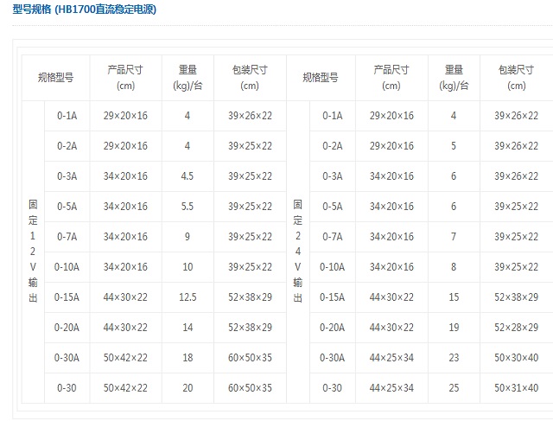Click 24V 0-15A package size 52×38×29
Viewport: 553px width, 421px height.
[517, 297]
